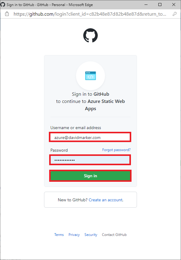
Task: Minimize the Edge sign-in window
Action: (x=146, y=5)
